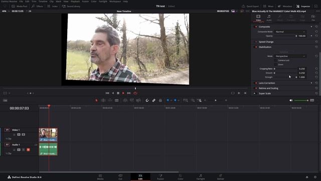The image size is (321, 181).
Task: Click the Detail Zoom icon
Action: coord(193,101)
